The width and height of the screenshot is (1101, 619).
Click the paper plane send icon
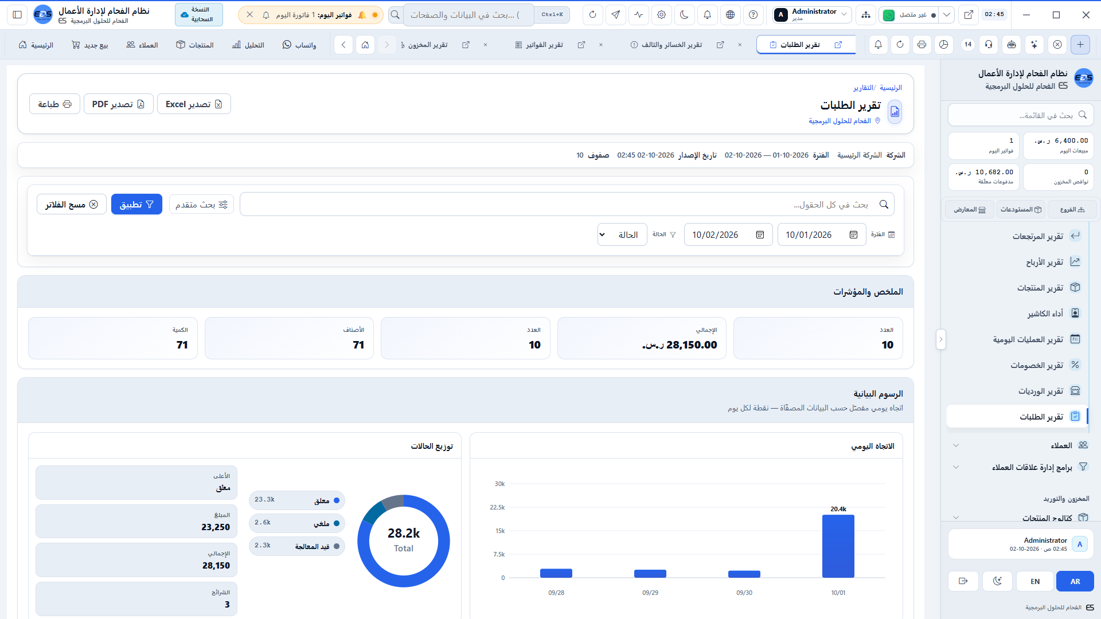[x=615, y=15]
